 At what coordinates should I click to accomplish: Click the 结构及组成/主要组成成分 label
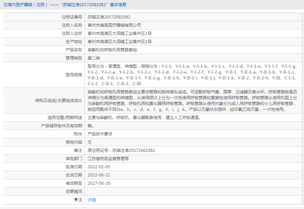click(59, 101)
